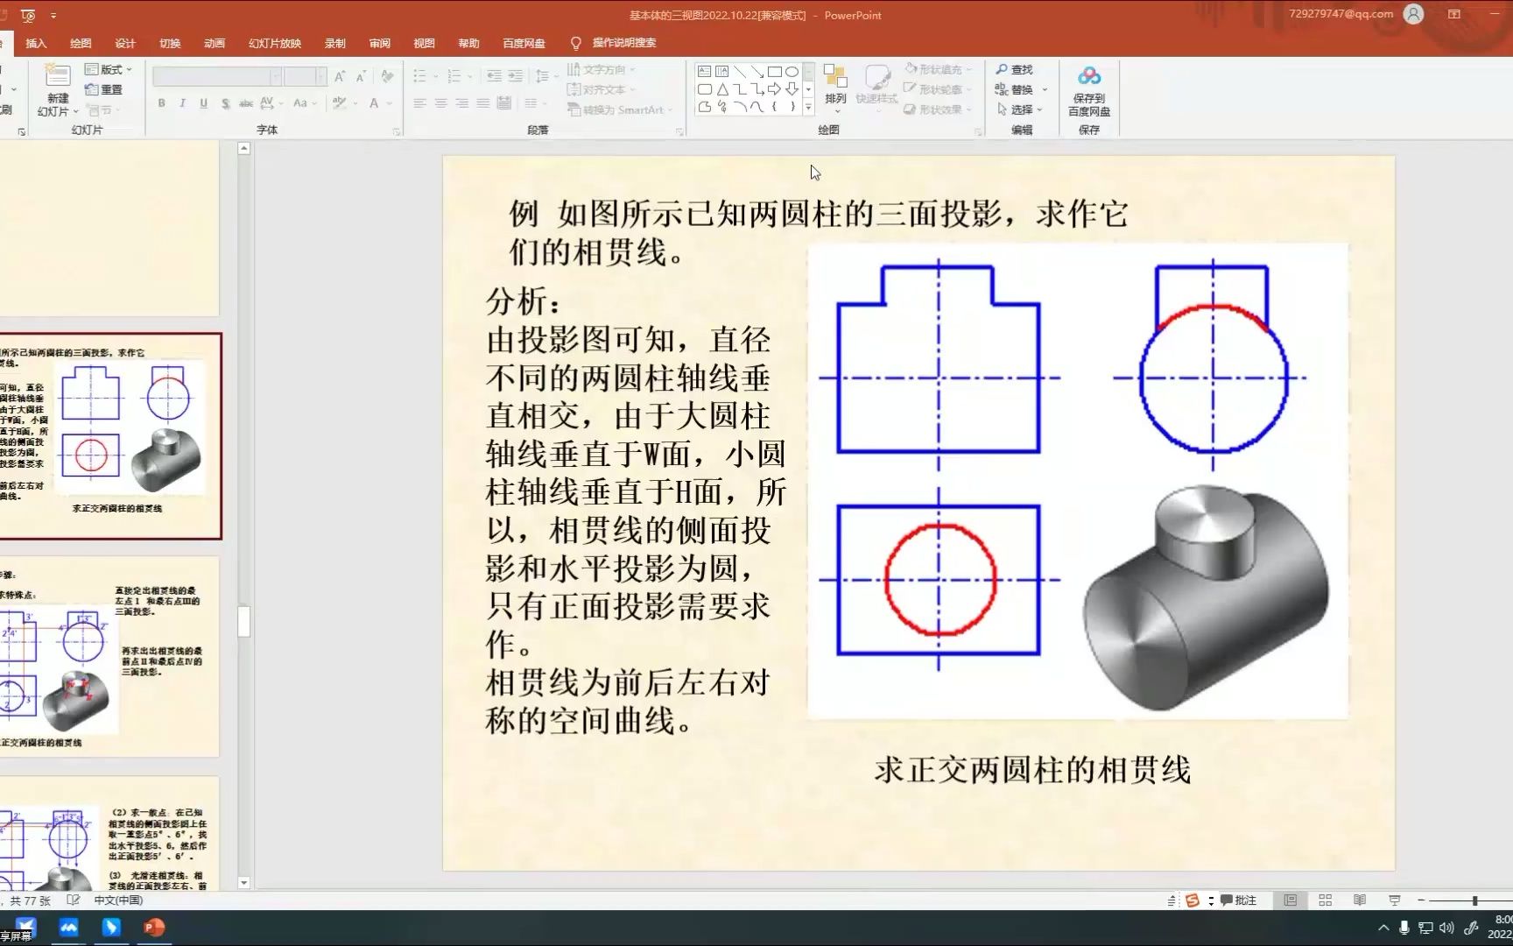Screen dimensions: 1513x946
Task: Open the 幻灯片放映 ribbon tab
Action: pyautogui.click(x=273, y=42)
